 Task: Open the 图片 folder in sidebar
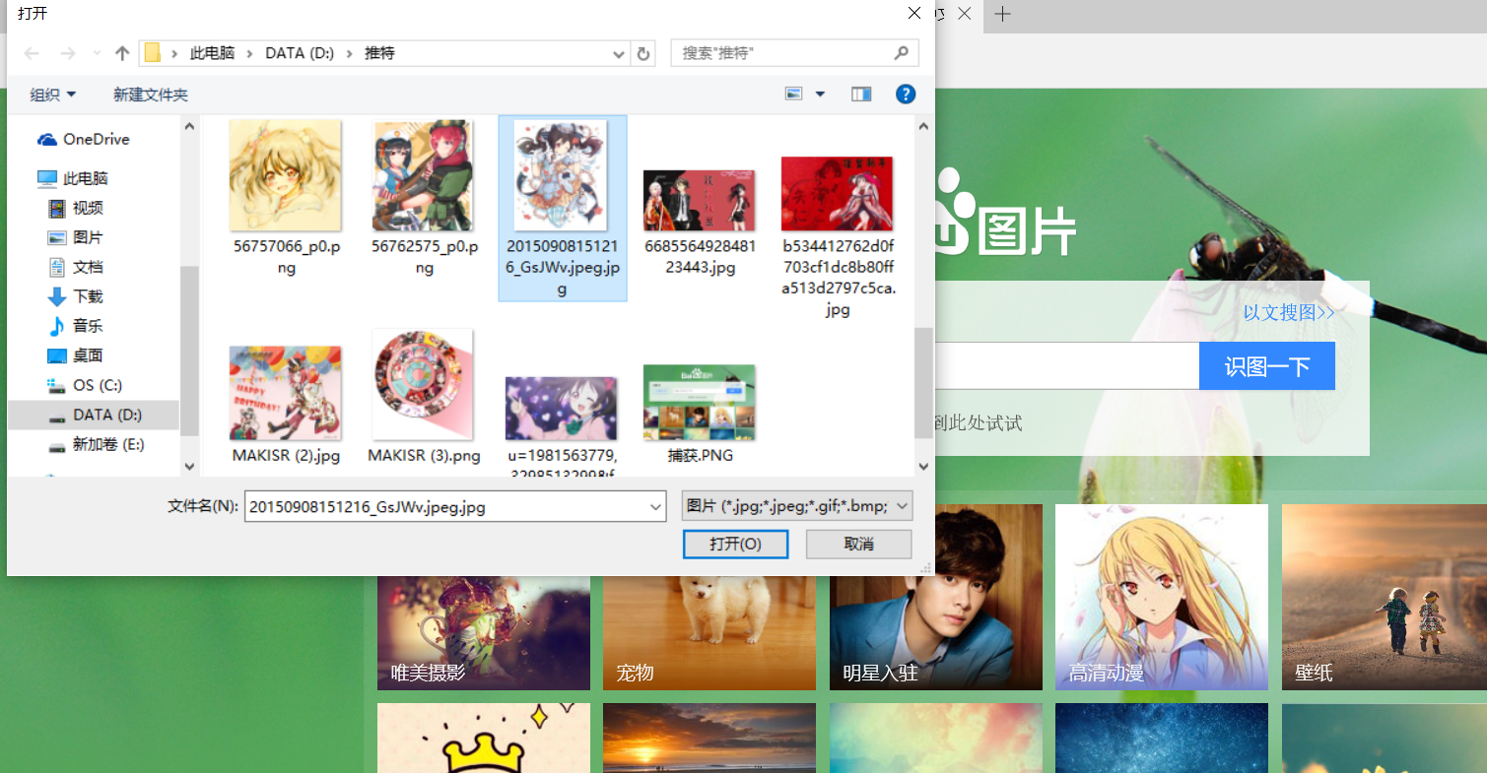76,237
